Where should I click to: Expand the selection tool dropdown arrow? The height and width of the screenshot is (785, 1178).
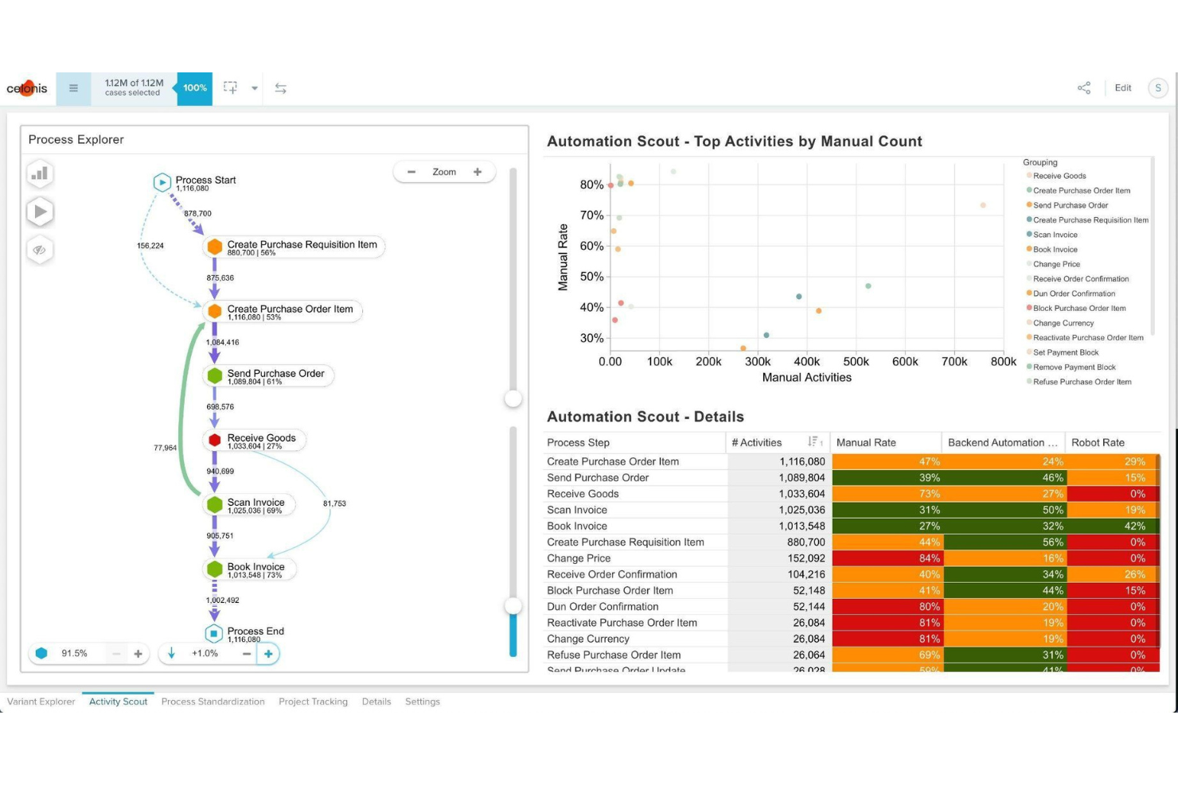tap(255, 88)
